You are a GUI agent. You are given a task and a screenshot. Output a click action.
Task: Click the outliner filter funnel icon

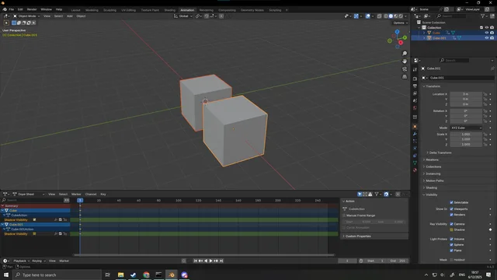(482, 16)
